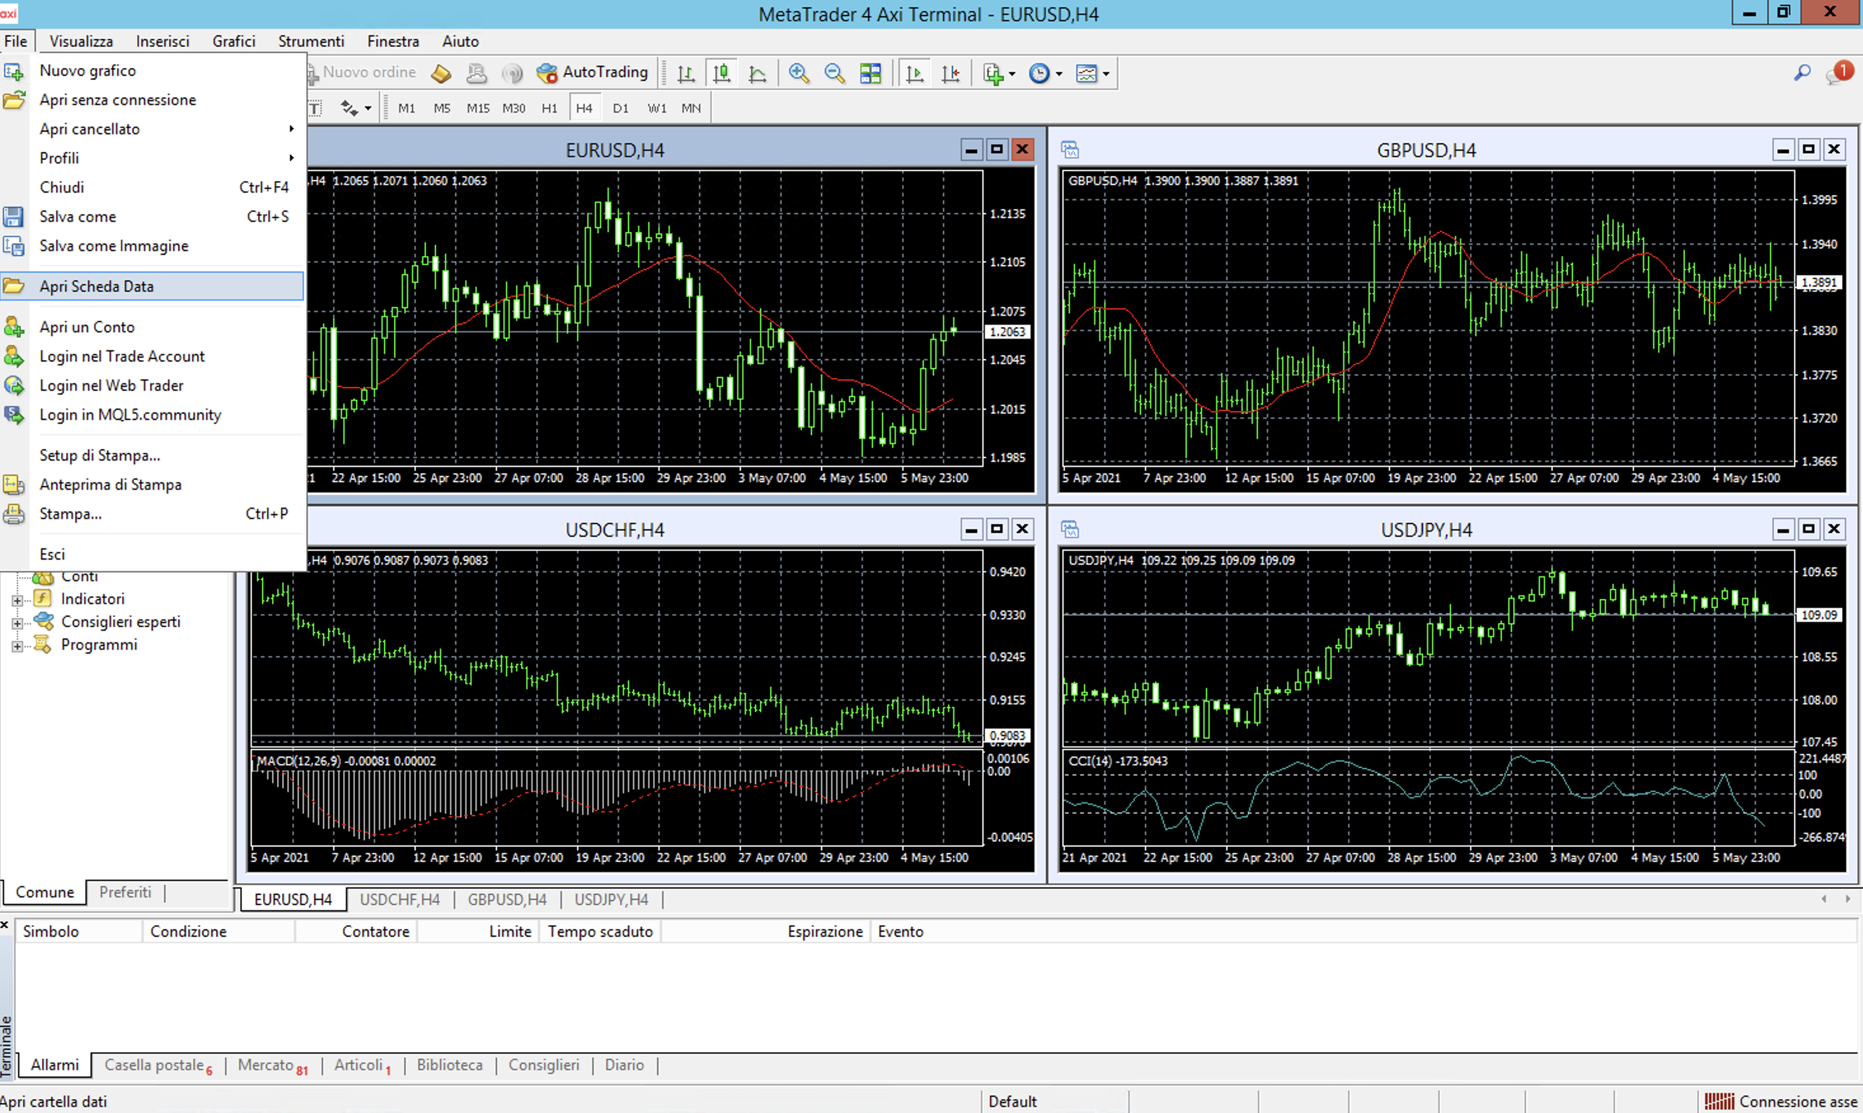This screenshot has height=1113, width=1863.
Task: Click the search magnifier icon
Action: 1801,73
